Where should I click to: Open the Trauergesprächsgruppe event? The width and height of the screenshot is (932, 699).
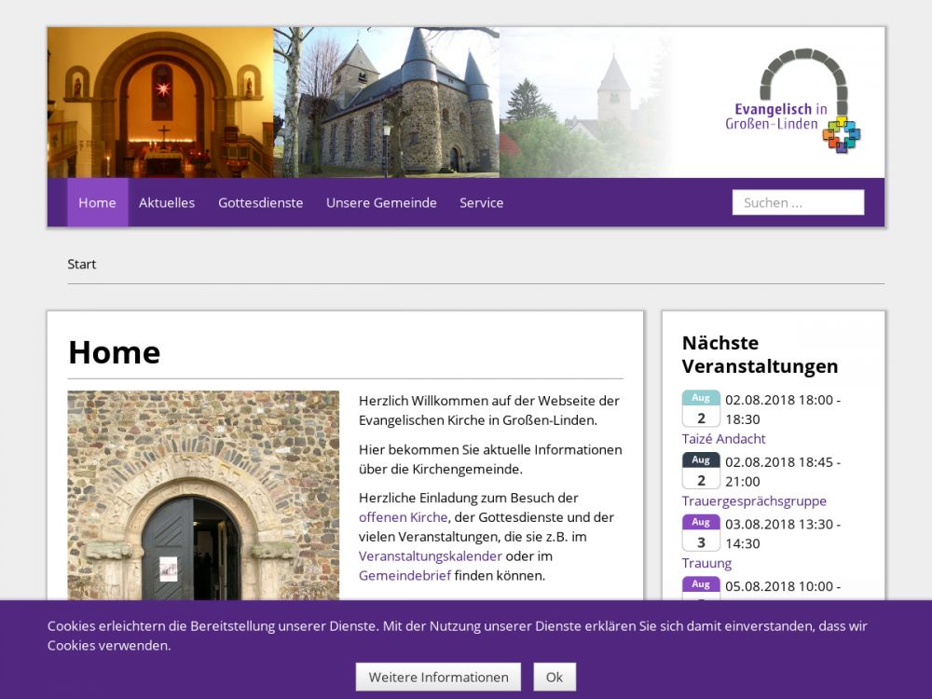point(754,501)
